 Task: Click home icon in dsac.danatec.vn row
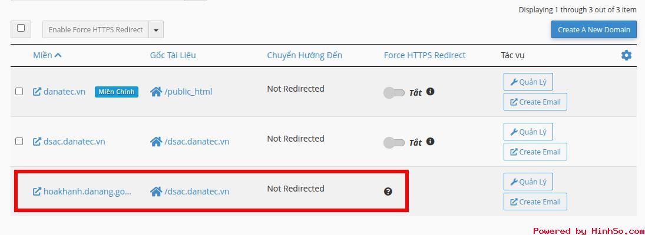pyautogui.click(x=156, y=142)
